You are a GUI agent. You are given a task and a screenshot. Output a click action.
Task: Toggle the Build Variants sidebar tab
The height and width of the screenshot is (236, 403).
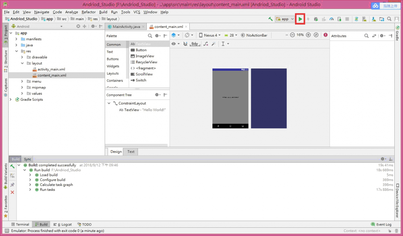(x=6, y=176)
